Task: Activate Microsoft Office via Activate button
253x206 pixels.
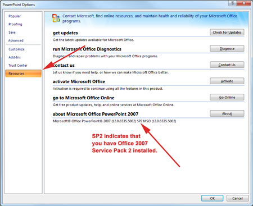Action: (227, 81)
